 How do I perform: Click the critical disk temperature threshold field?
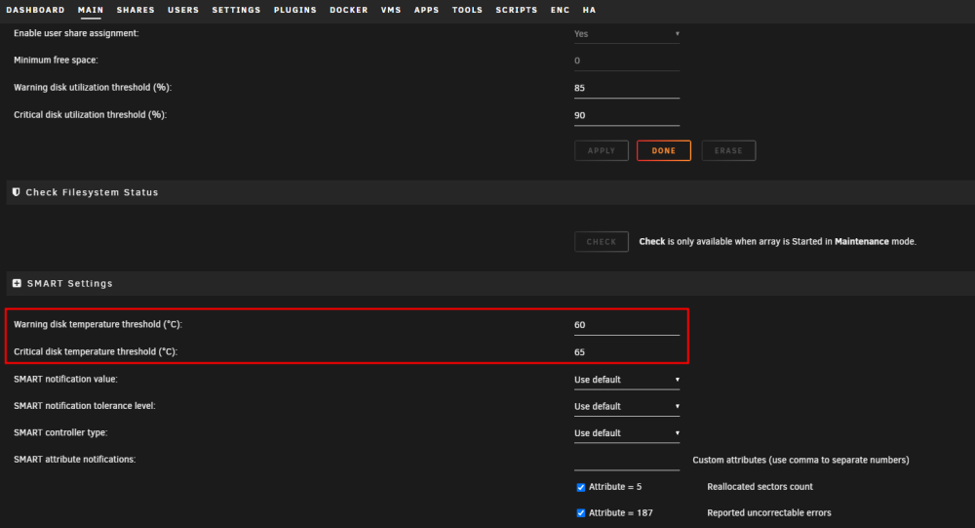627,352
